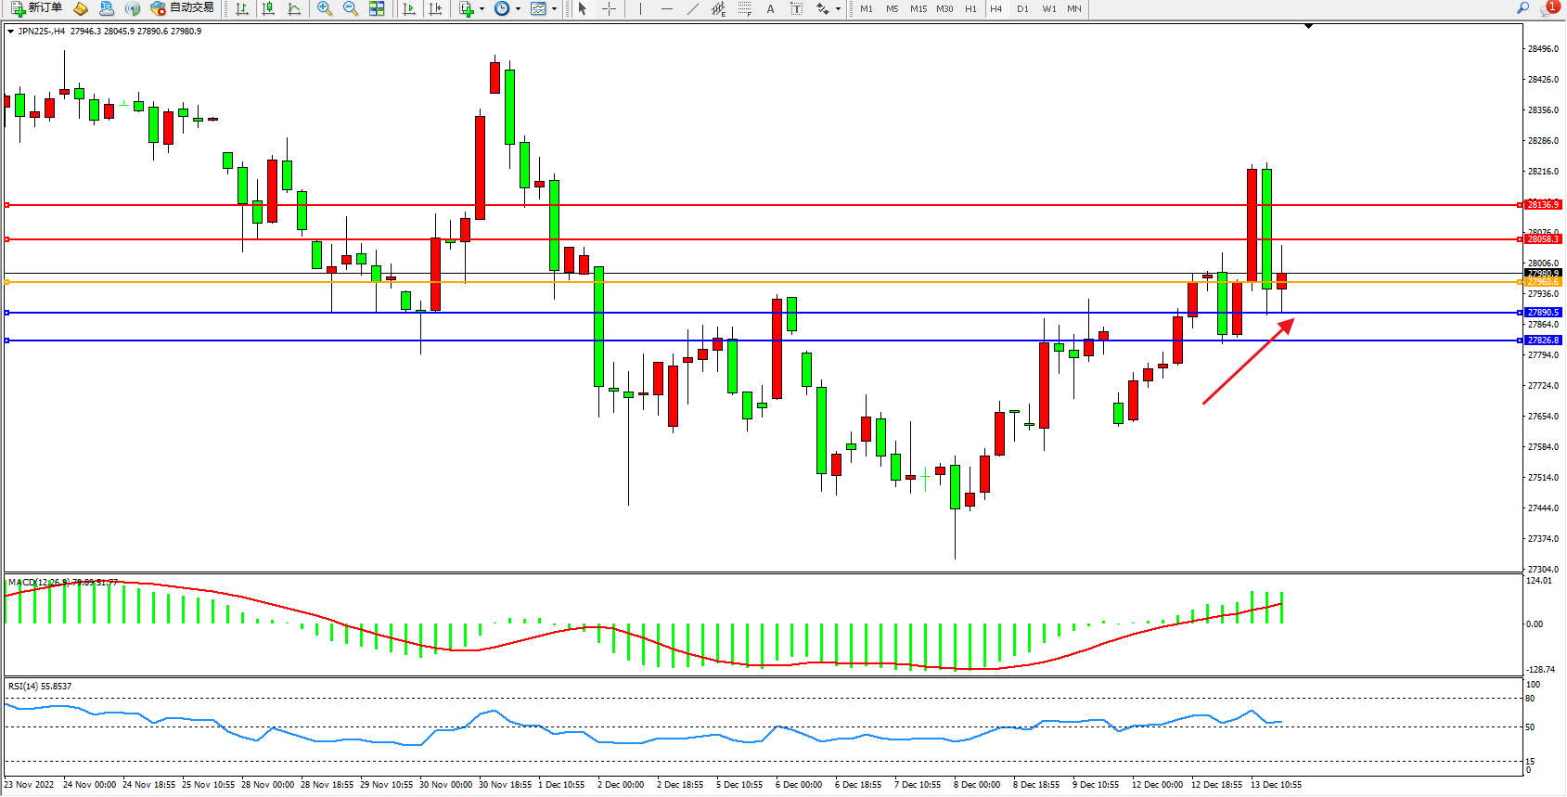The height and width of the screenshot is (797, 1567).
Task: Open the indicators list dropdown arrow
Action: (482, 9)
